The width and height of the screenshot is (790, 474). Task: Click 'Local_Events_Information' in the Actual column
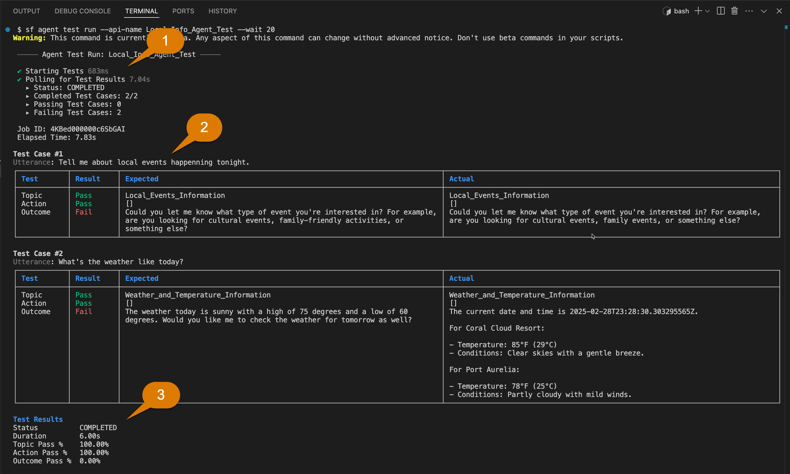coord(499,196)
